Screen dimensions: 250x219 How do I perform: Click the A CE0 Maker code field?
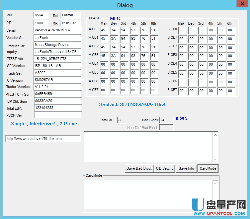click(104, 30)
